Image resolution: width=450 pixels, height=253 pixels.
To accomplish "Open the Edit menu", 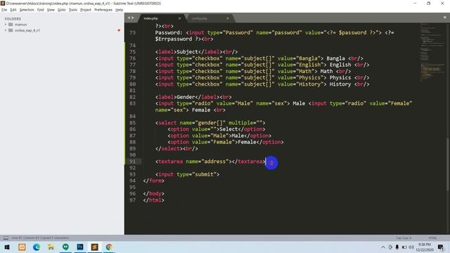I will (x=13, y=10).
